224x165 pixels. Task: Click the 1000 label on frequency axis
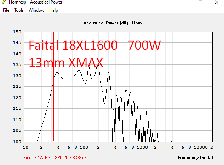click(142, 147)
